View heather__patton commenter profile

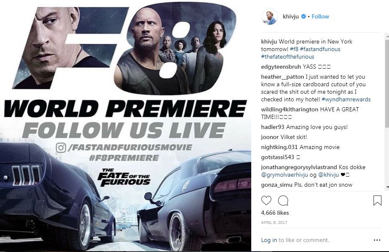[282, 77]
